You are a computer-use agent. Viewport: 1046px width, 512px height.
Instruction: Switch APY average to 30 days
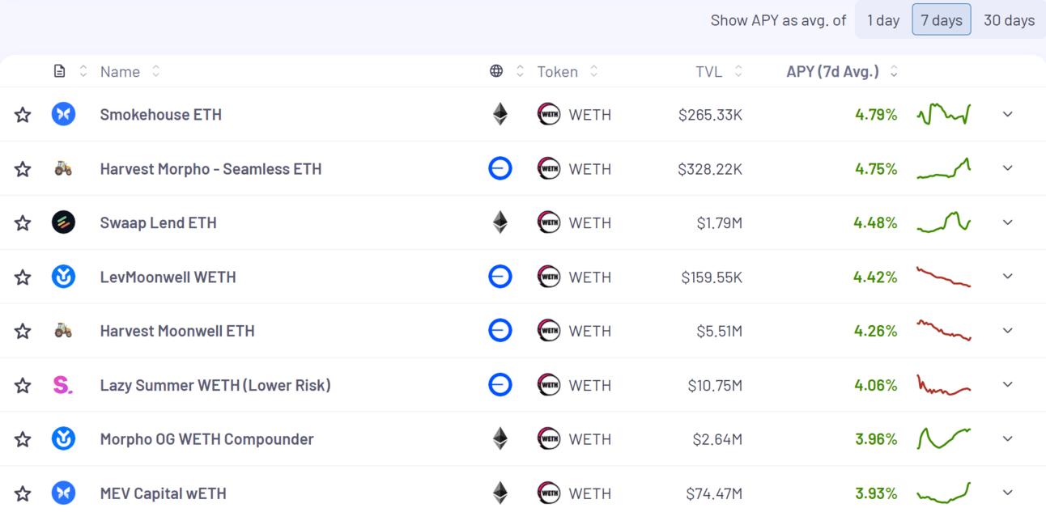pyautogui.click(x=1009, y=20)
